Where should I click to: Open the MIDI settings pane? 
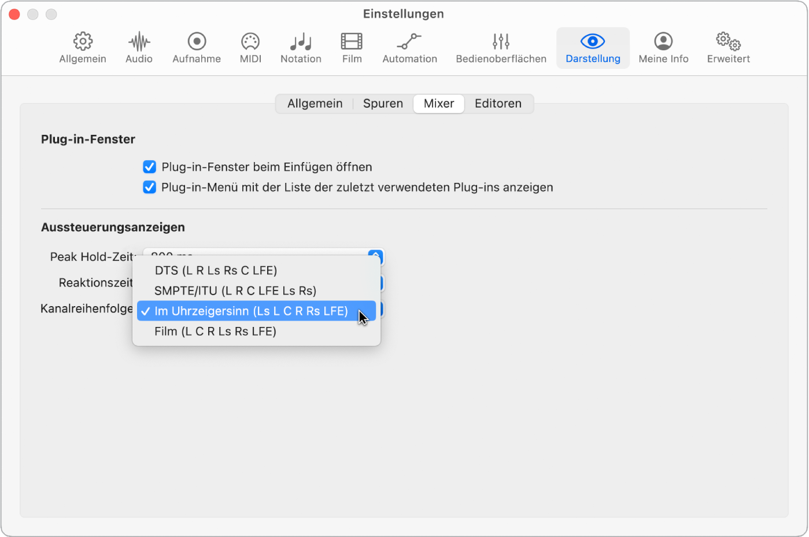click(x=250, y=47)
